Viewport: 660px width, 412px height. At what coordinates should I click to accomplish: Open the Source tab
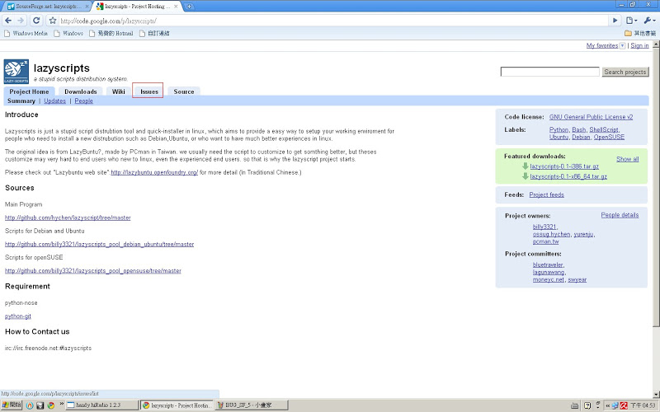(x=184, y=91)
